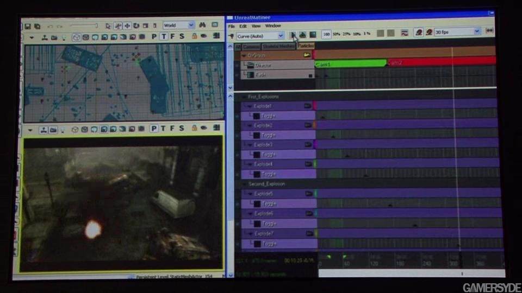The image size is (522, 293).
Task: Toggle perspective P in the bottom viewport toolbar
Action: (154, 128)
